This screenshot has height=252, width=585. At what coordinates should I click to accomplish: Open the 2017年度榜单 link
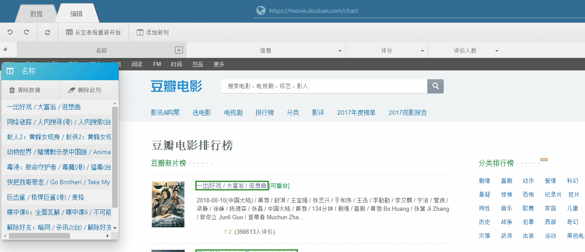coord(356,112)
